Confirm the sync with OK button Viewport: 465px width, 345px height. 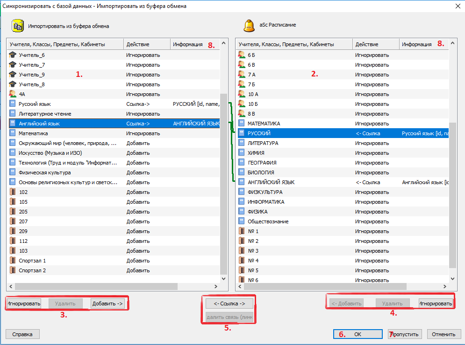[x=358, y=334]
